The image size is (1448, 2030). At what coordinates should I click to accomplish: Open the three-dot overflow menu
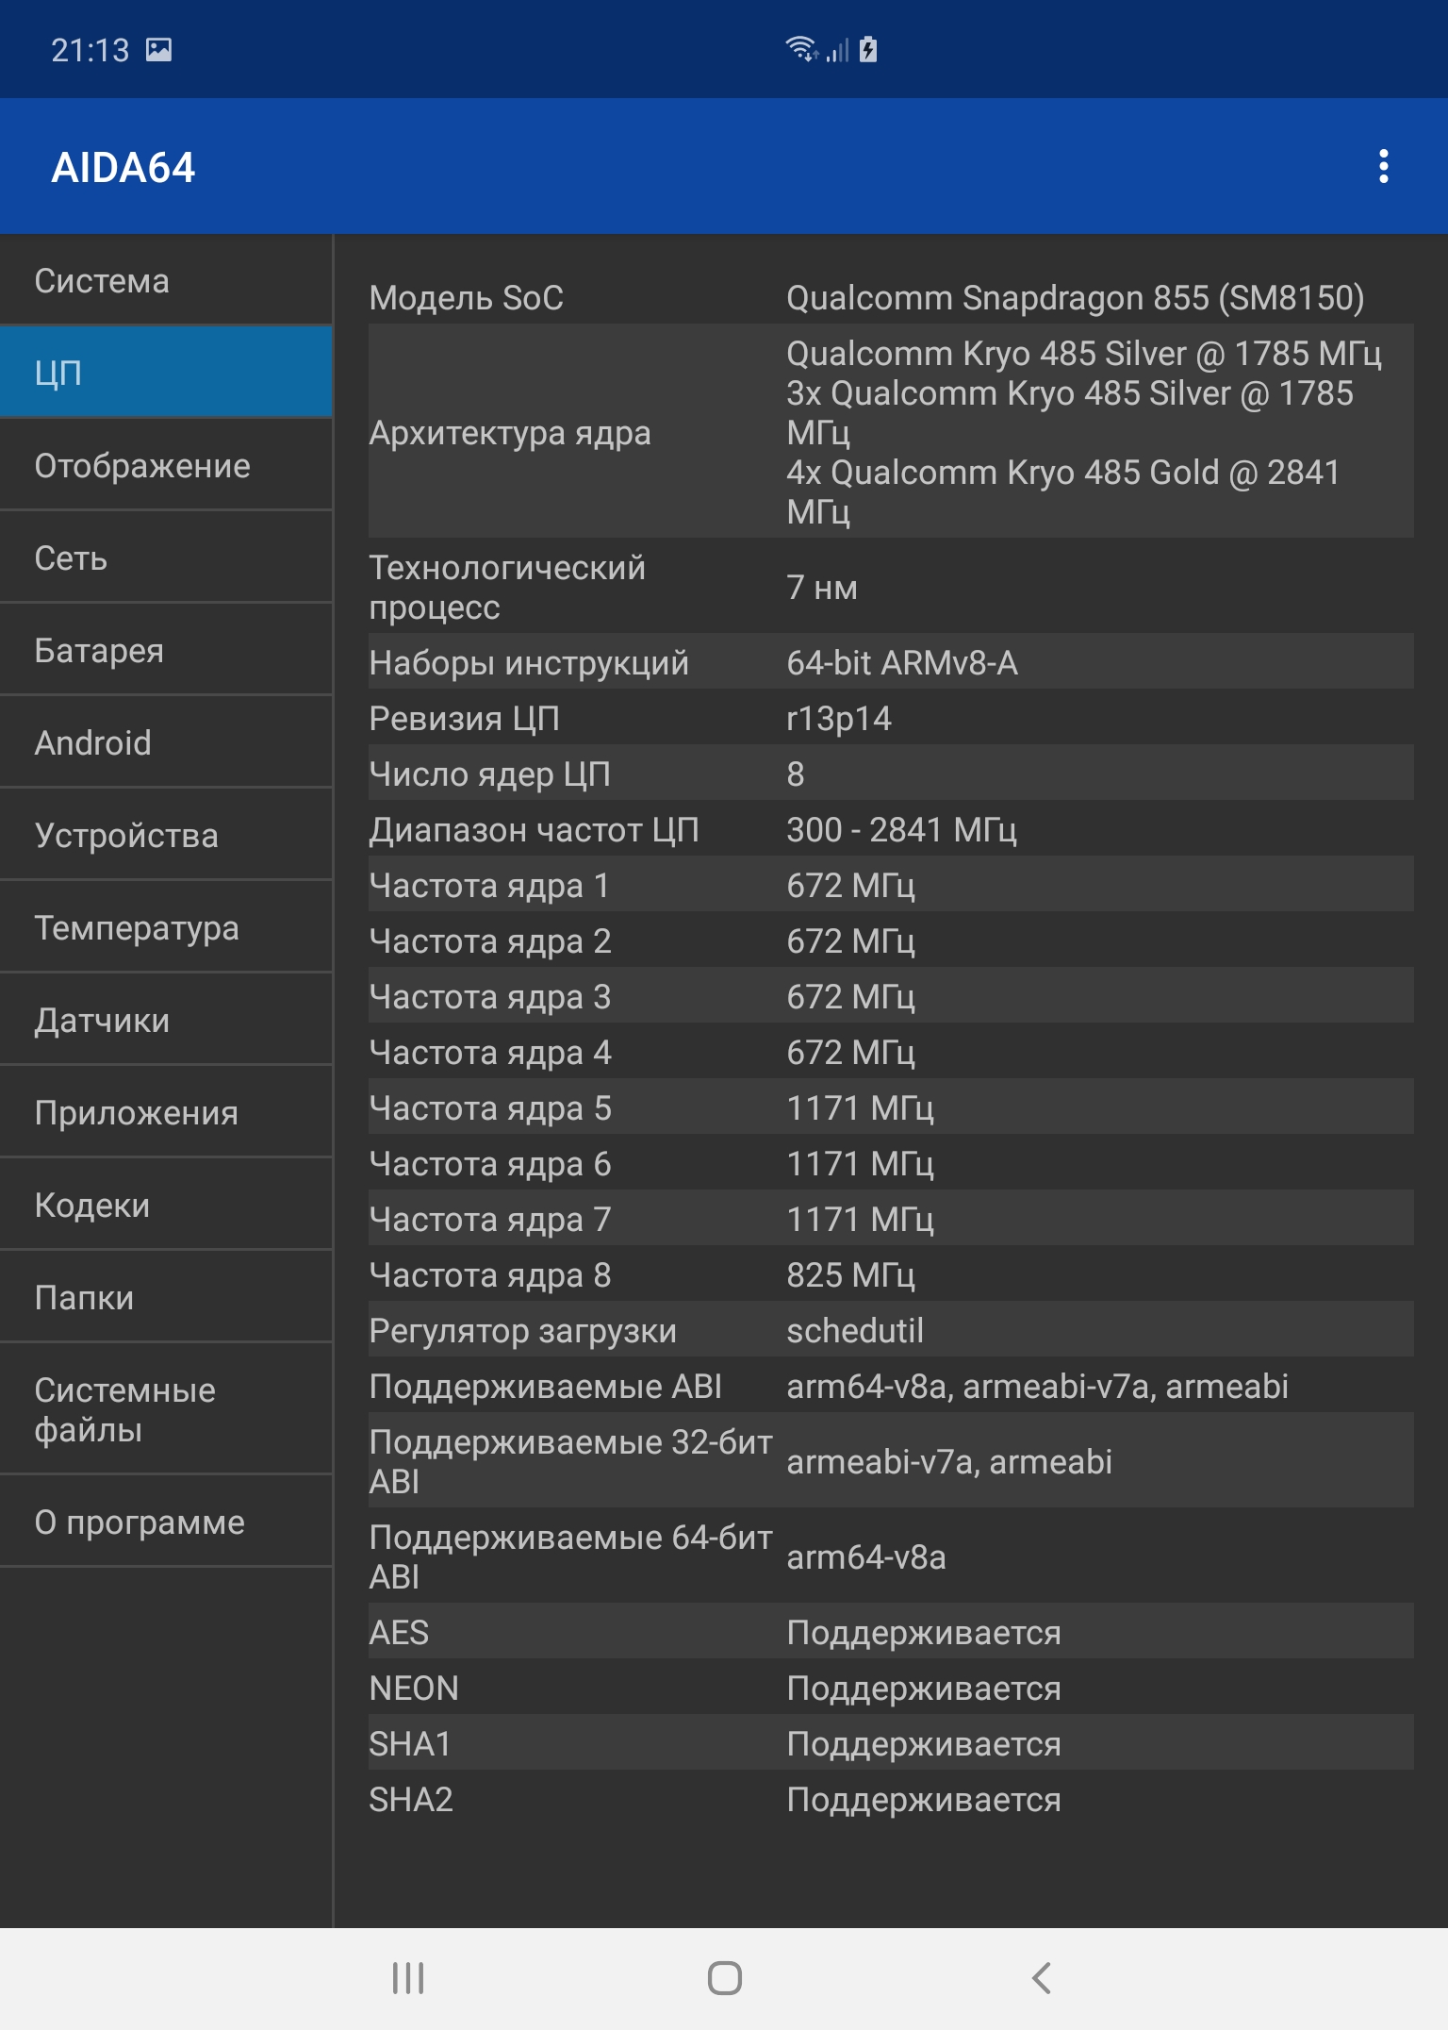click(1383, 166)
